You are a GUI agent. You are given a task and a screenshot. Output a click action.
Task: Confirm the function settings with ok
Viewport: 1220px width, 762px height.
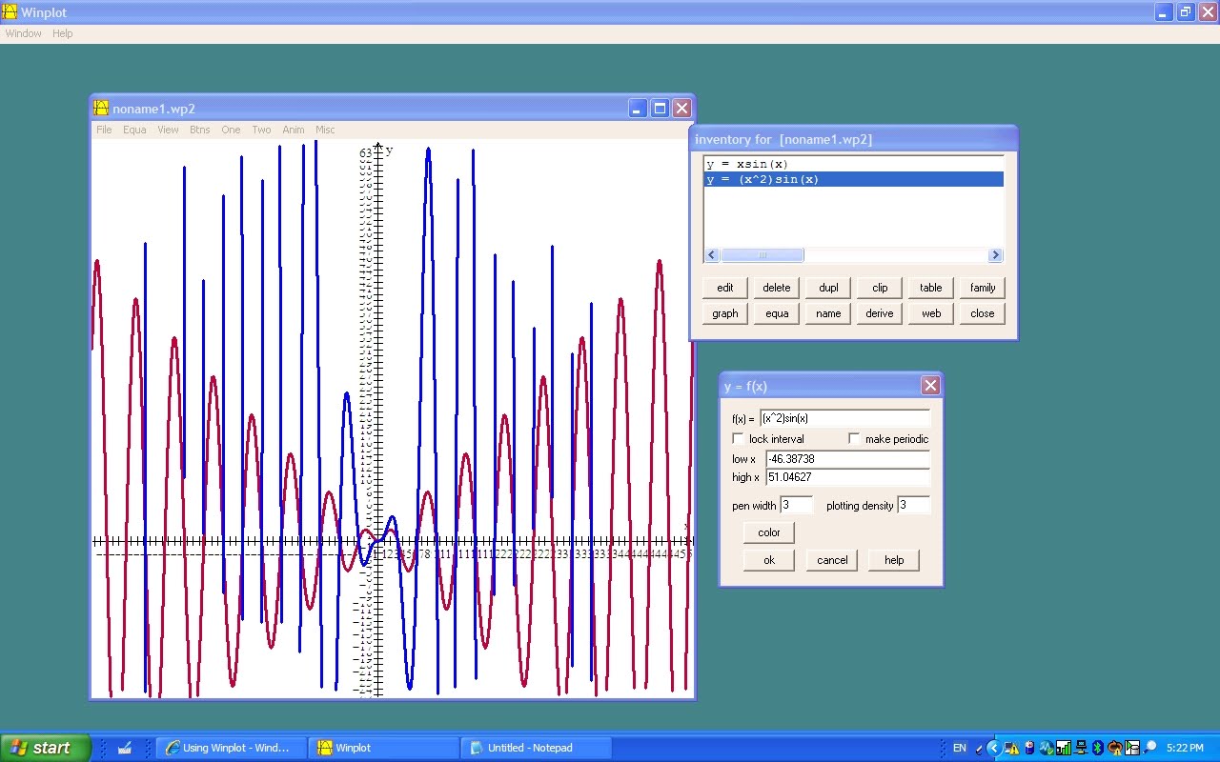768,559
